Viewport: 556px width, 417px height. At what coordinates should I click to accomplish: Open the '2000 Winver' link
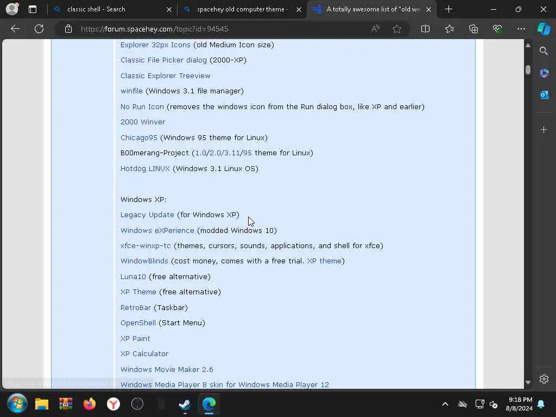point(143,122)
